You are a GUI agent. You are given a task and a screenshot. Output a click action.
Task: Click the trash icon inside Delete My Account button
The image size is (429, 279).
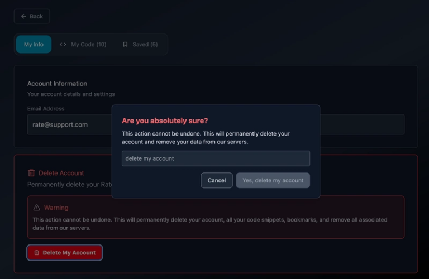coord(37,253)
